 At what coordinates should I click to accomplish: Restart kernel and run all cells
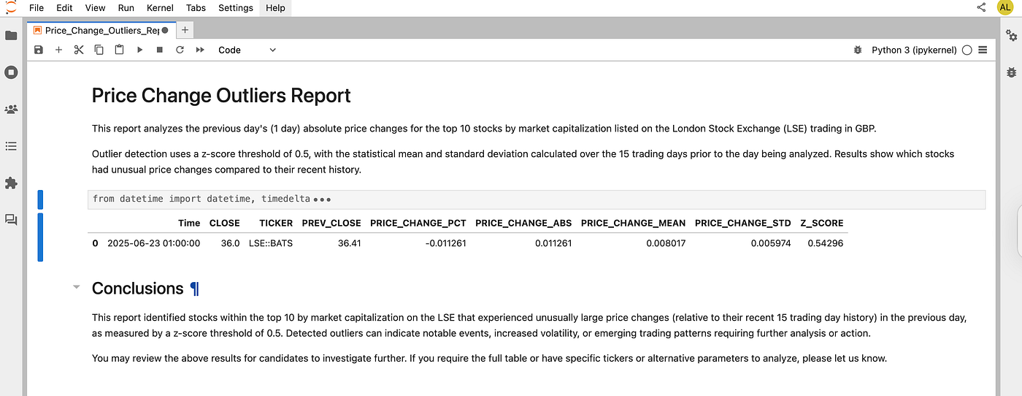point(200,50)
